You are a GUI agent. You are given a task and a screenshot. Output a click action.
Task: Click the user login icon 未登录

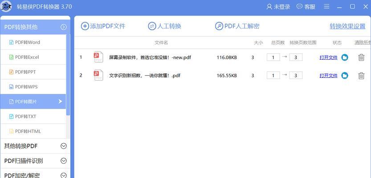[269, 7]
